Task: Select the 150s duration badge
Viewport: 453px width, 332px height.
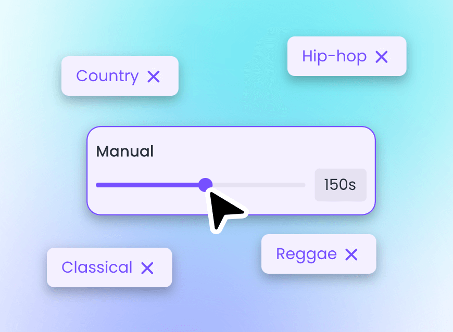Action: click(341, 185)
